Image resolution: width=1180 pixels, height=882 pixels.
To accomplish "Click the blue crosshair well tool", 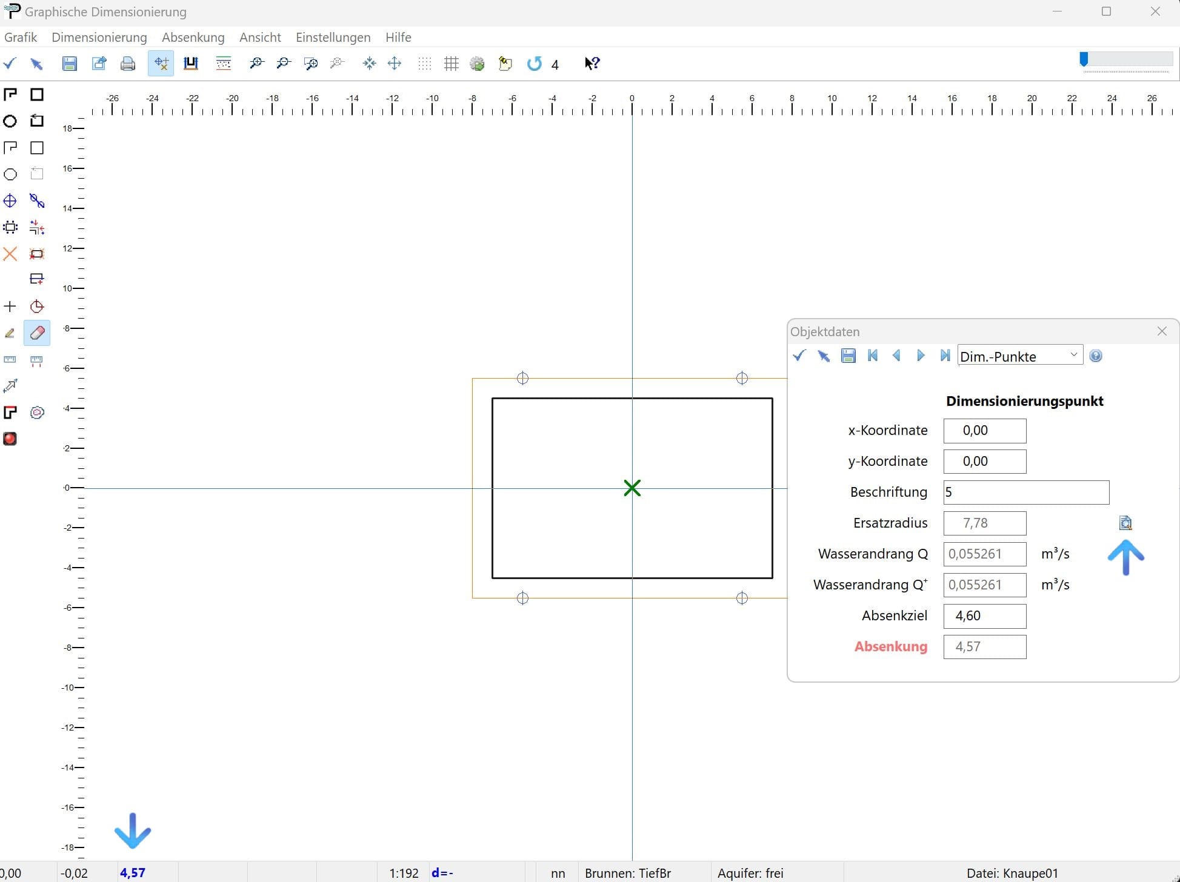I will coord(10,201).
